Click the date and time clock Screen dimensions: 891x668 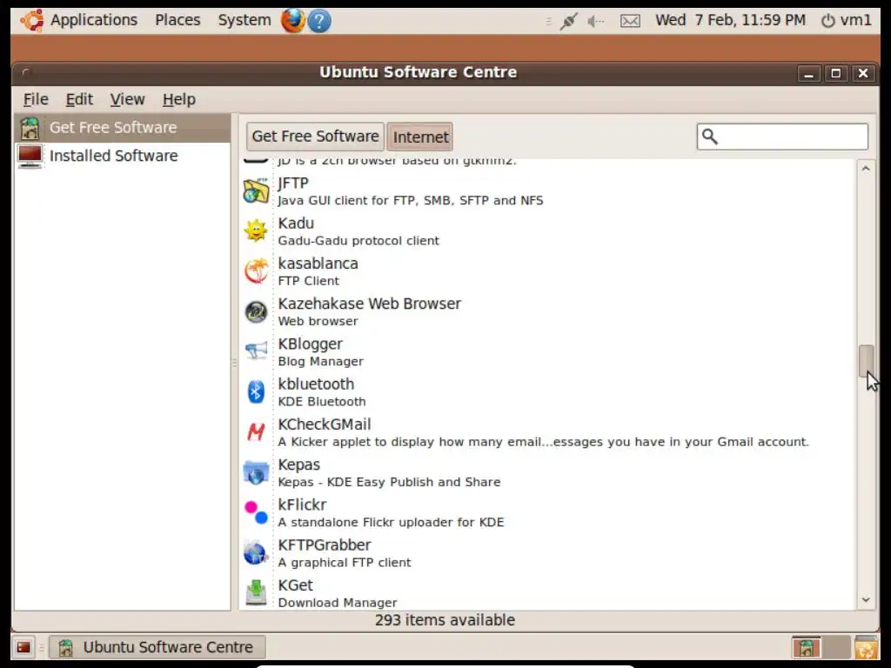point(730,21)
